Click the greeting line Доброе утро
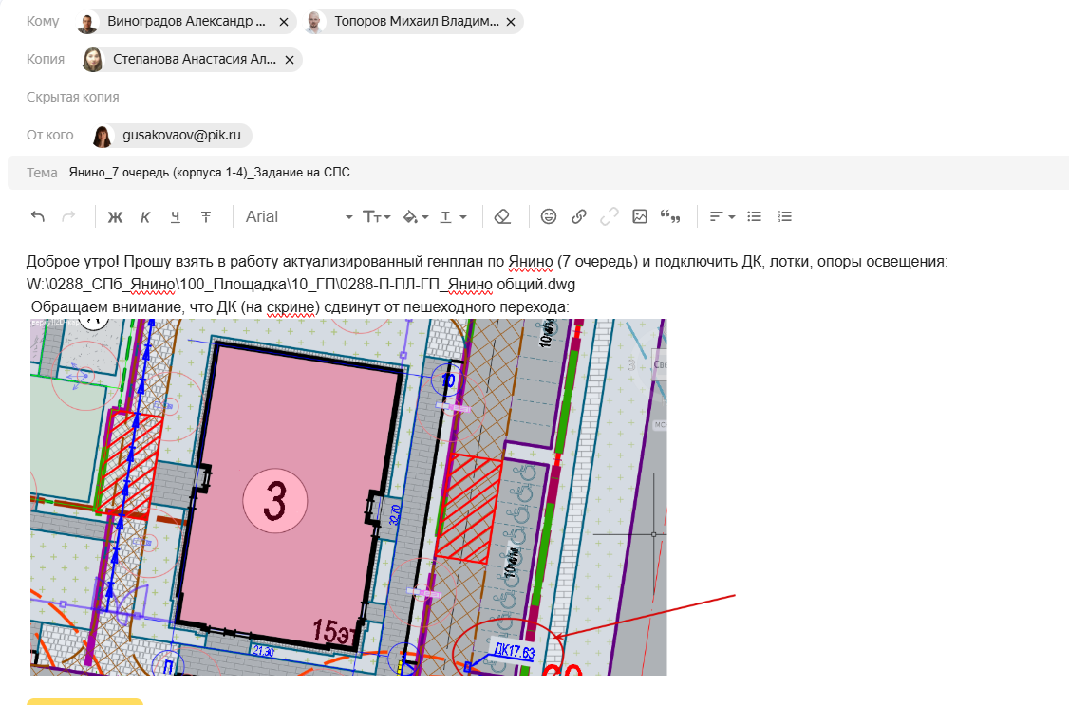This screenshot has width=1069, height=705. pos(487,262)
